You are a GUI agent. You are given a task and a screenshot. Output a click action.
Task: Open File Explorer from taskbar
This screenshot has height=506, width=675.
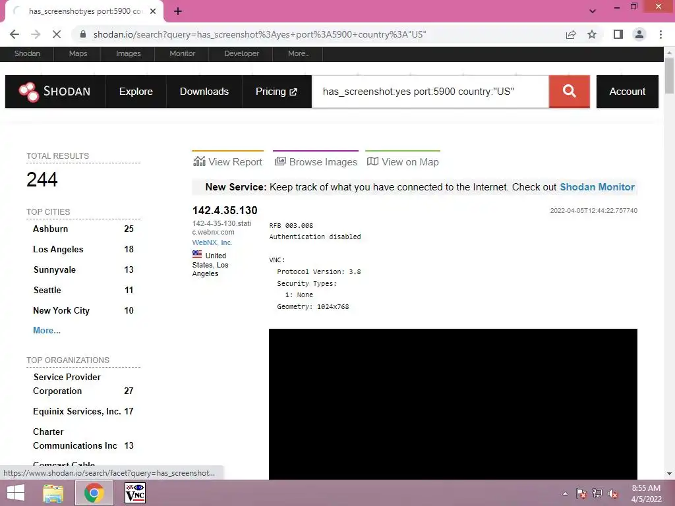click(53, 493)
